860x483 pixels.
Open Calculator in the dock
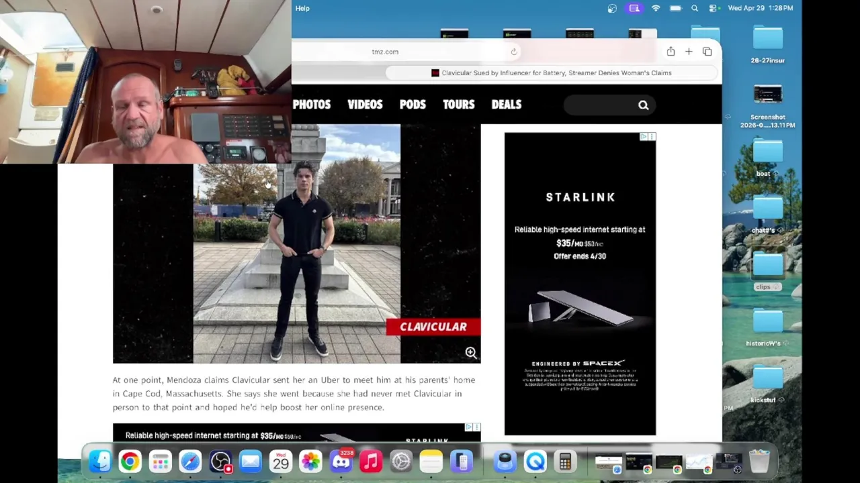tap(565, 462)
